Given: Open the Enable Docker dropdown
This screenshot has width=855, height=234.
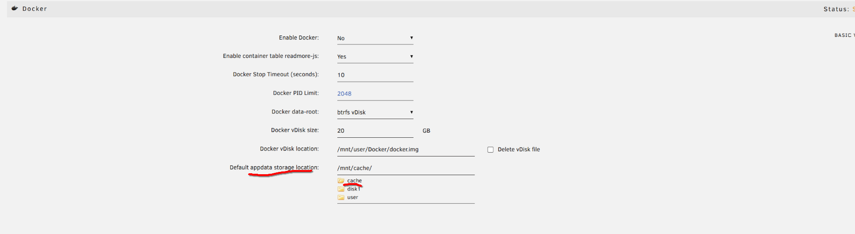Looking at the screenshot, I should 375,38.
